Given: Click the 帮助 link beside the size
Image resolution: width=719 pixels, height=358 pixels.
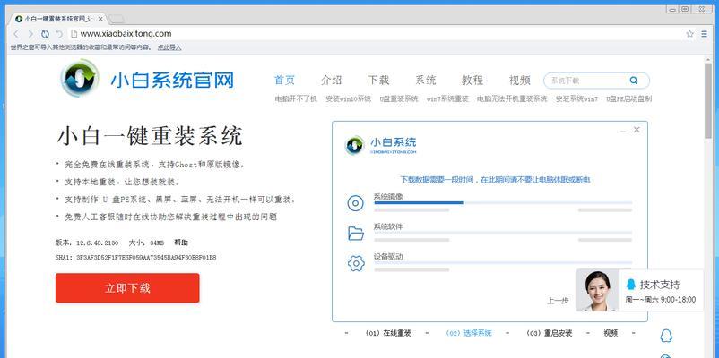Looking at the screenshot, I should point(181,243).
